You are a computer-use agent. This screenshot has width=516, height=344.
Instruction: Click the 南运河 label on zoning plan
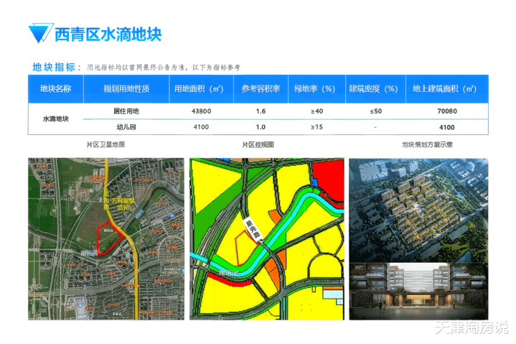click(229, 273)
